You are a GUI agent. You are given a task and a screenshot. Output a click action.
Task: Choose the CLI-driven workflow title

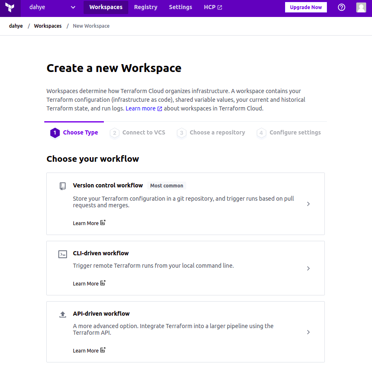(101, 253)
